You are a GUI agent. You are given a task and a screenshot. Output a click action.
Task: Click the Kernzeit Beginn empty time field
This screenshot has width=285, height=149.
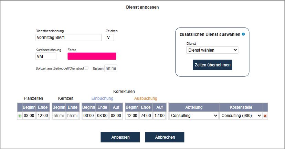click(x=59, y=116)
